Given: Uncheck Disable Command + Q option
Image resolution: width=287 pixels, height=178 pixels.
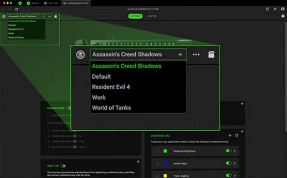Looking at the screenshot, I should point(49,136).
